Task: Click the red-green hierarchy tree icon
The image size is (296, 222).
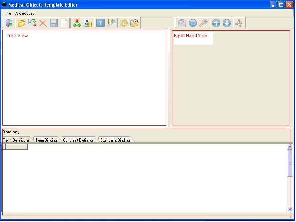Action: coord(77,23)
